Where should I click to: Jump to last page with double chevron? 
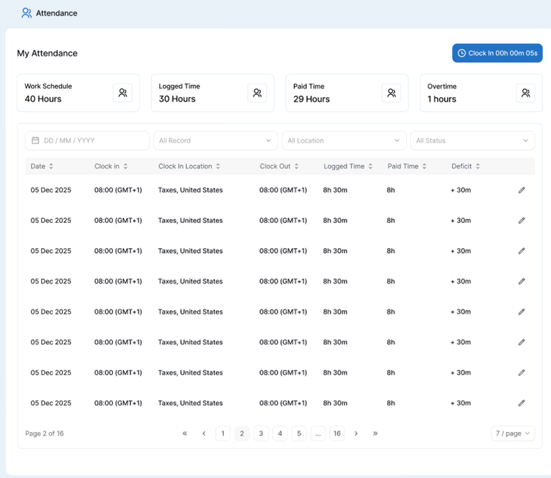[375, 433]
